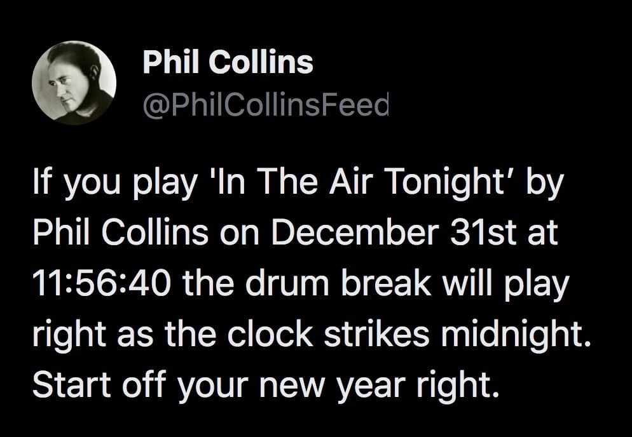
Task: Open the Phil Collins profile picture
Action: [x=74, y=83]
